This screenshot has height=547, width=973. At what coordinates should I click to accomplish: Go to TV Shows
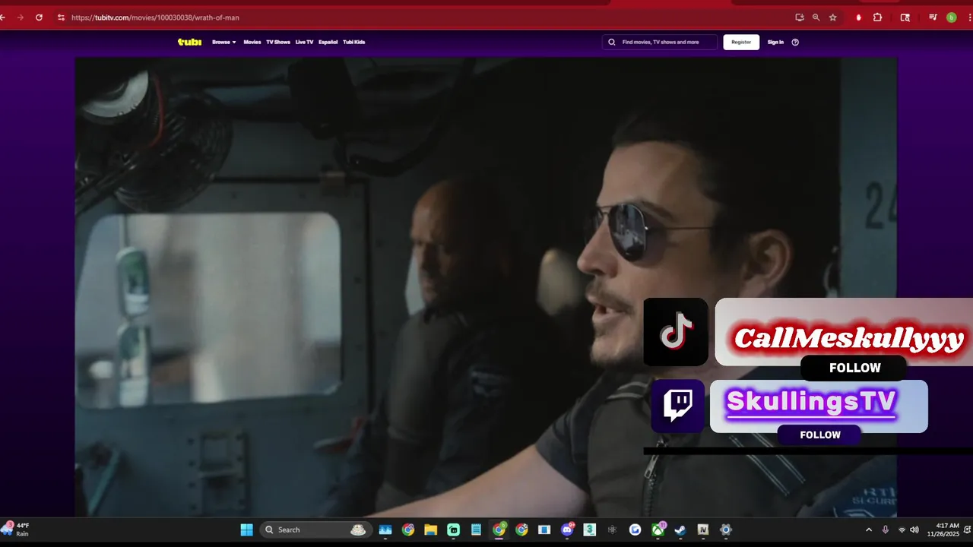tap(278, 42)
